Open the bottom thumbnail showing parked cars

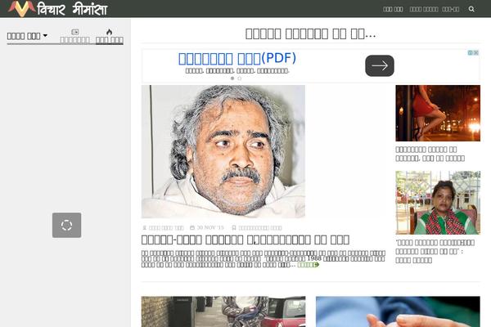coord(223,311)
